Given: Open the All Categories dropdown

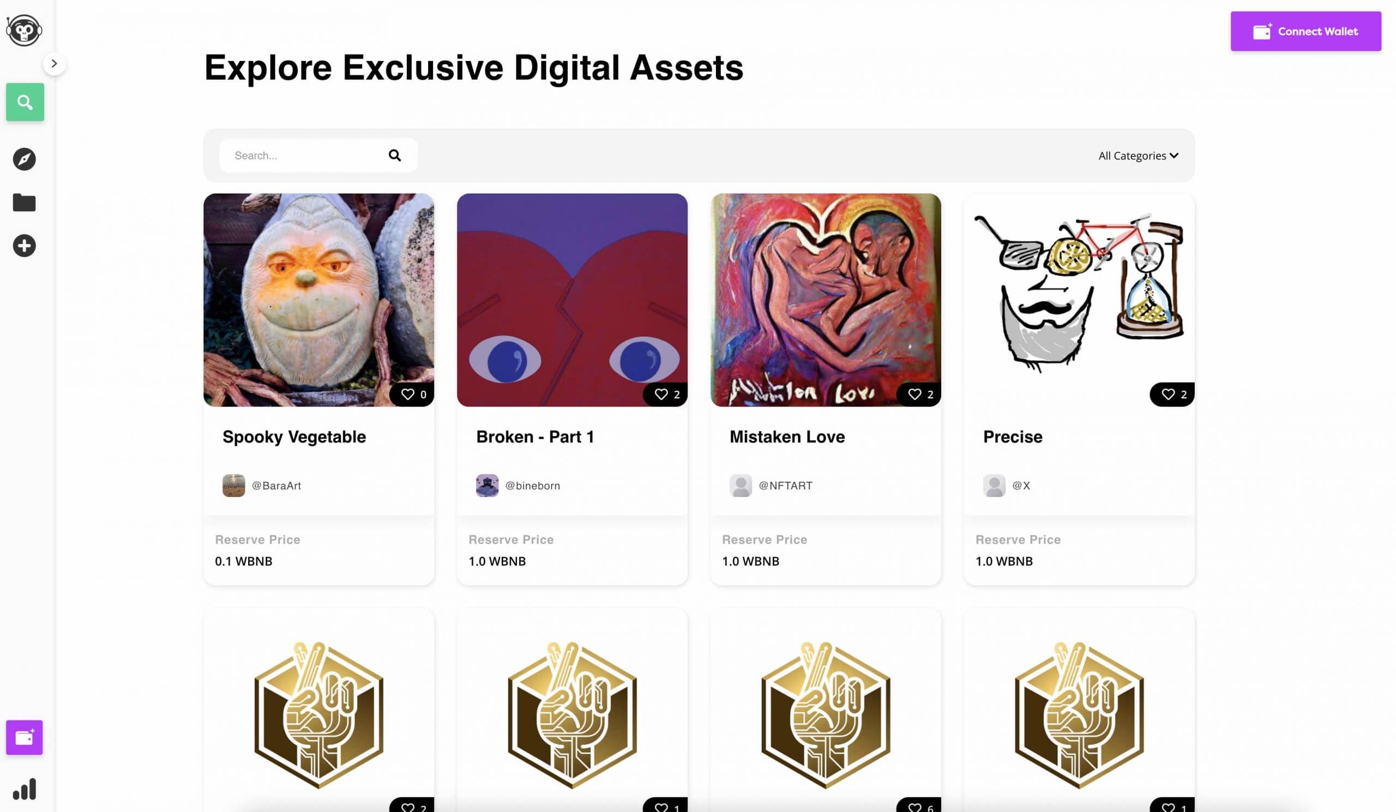Looking at the screenshot, I should [1139, 155].
